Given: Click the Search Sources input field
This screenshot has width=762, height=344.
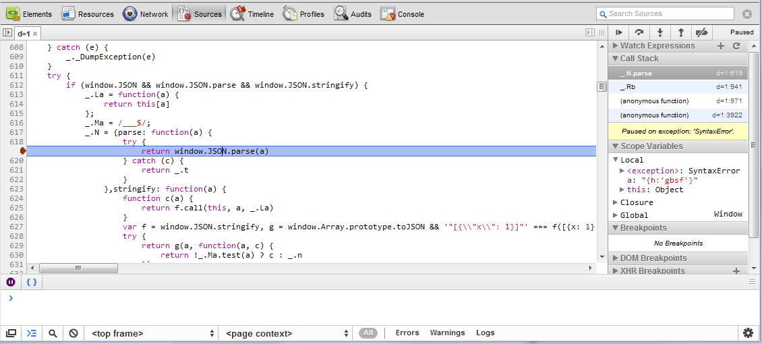Looking at the screenshot, I should pos(665,13).
